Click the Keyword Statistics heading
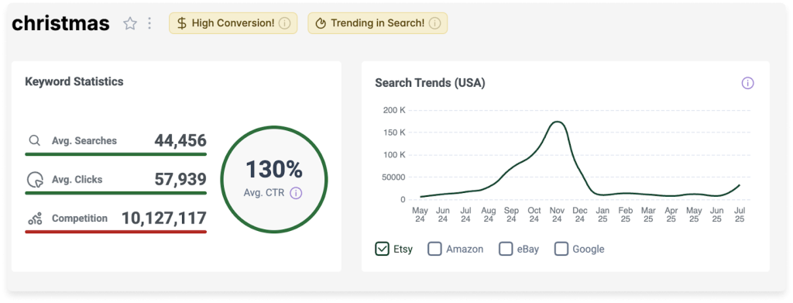Screen dimensions: 793x303 (74, 81)
